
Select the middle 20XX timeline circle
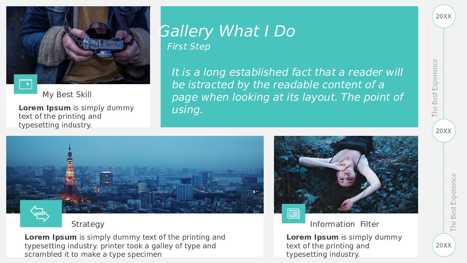point(444,131)
